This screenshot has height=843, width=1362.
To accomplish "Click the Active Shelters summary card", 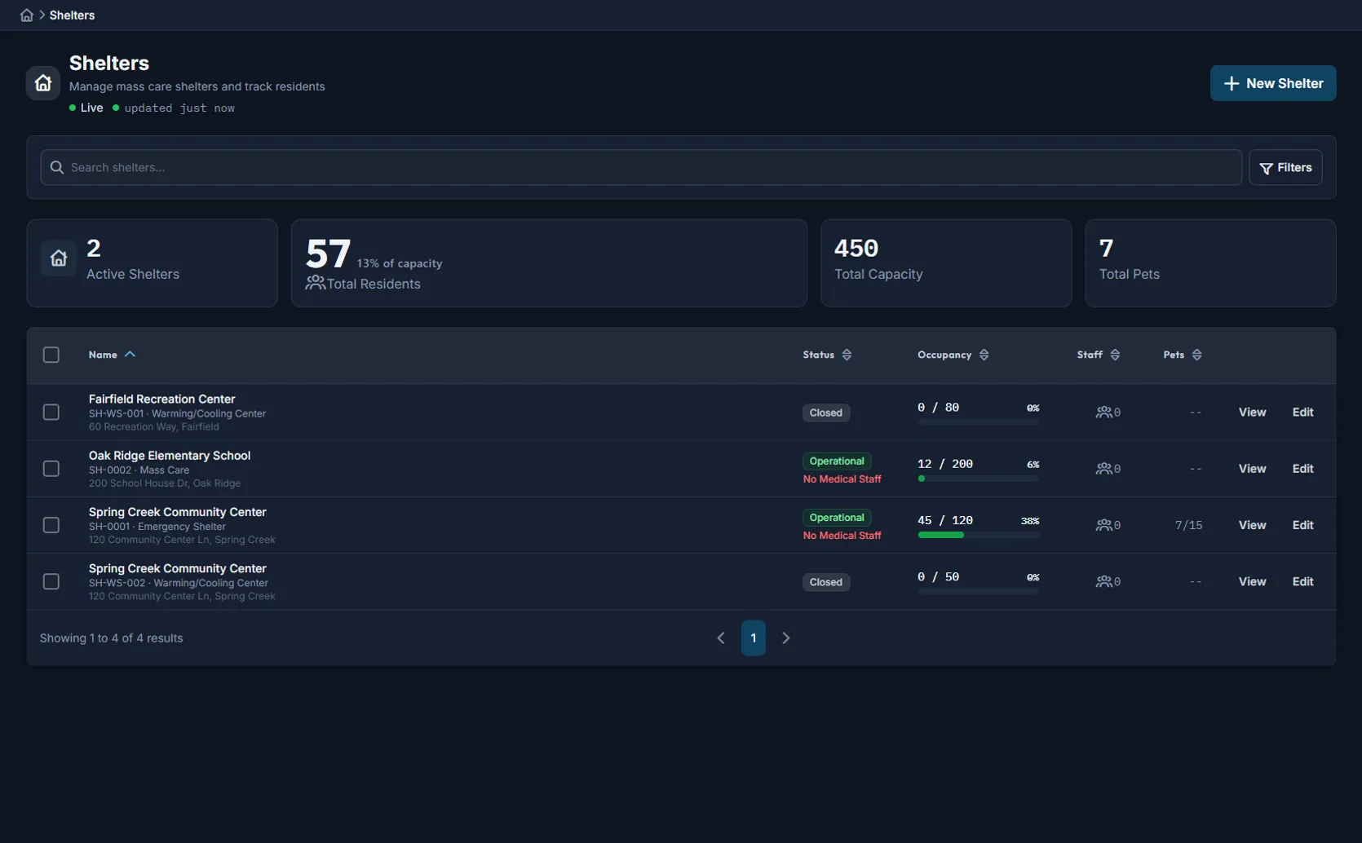I will [x=152, y=263].
